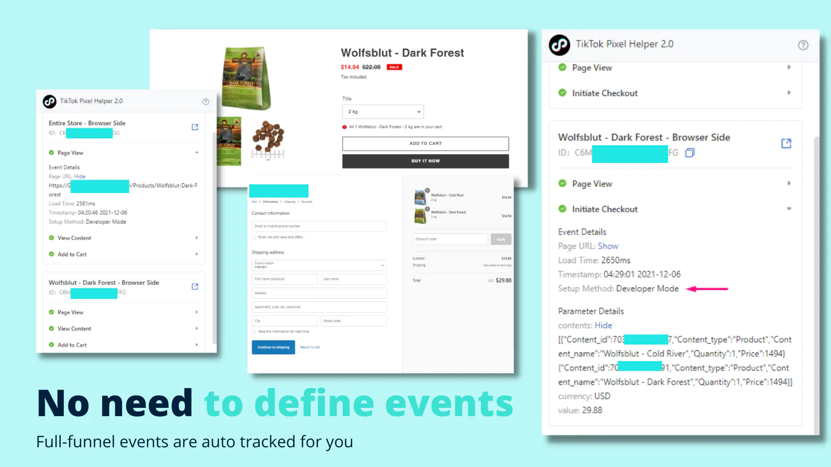831x467 pixels.
Task: Expand Page View under Wolfsblut - Dark Forest in right panel
Action: click(789, 184)
